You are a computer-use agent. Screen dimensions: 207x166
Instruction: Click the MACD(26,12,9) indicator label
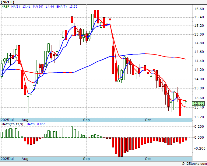pos(12,124)
